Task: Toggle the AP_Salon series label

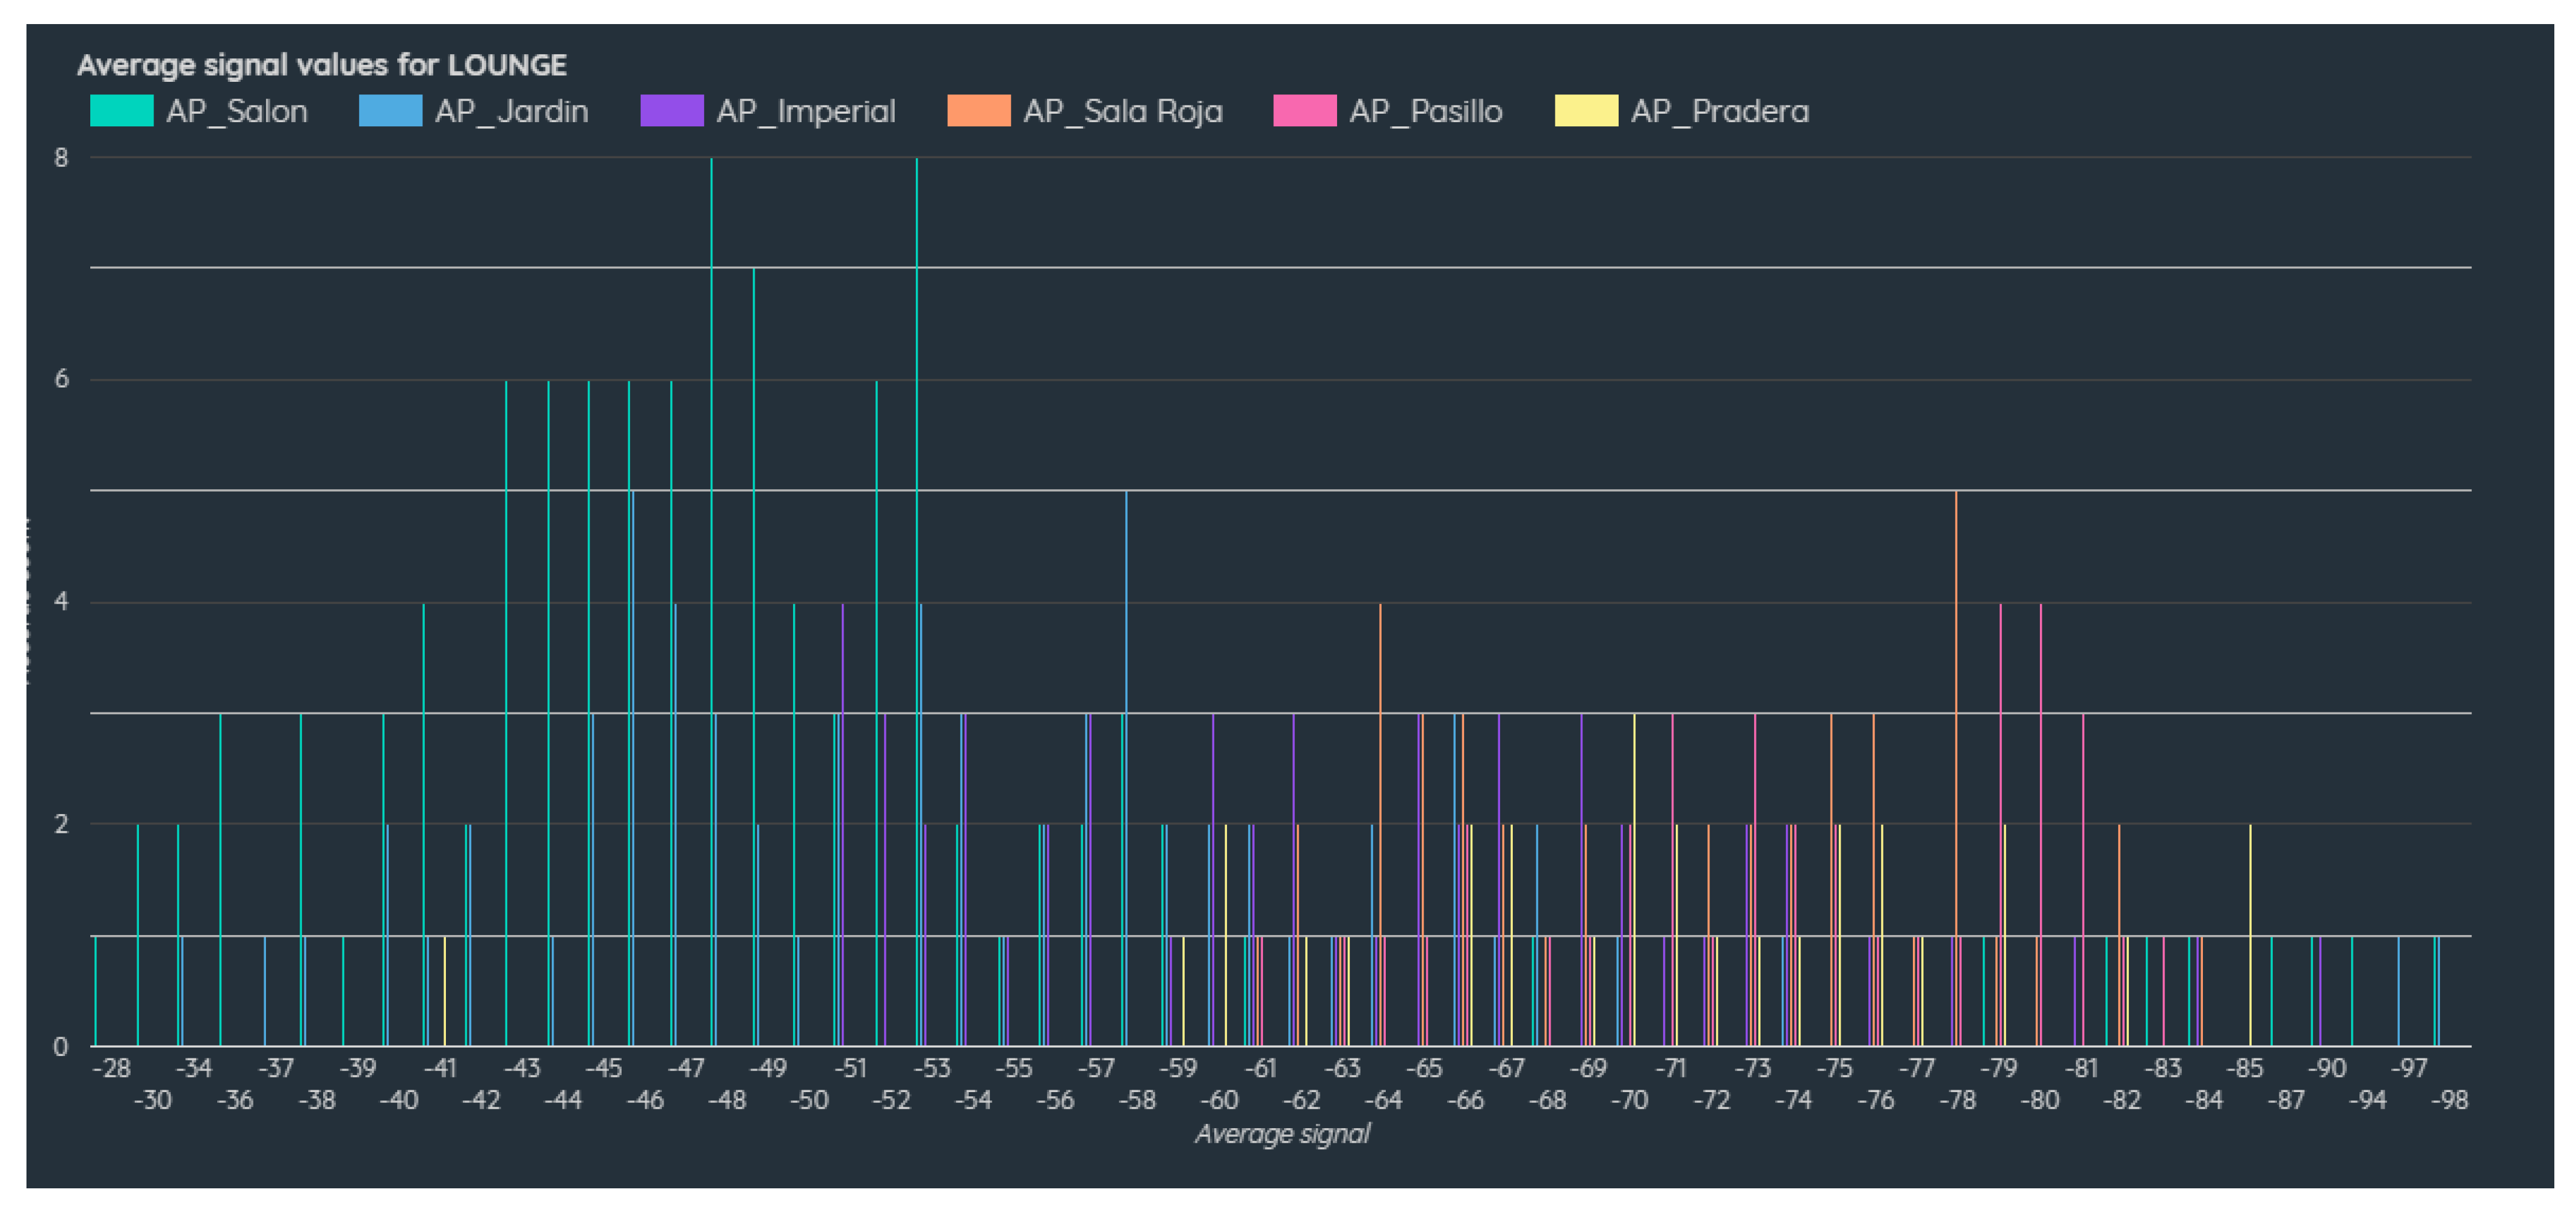Action: tap(237, 111)
